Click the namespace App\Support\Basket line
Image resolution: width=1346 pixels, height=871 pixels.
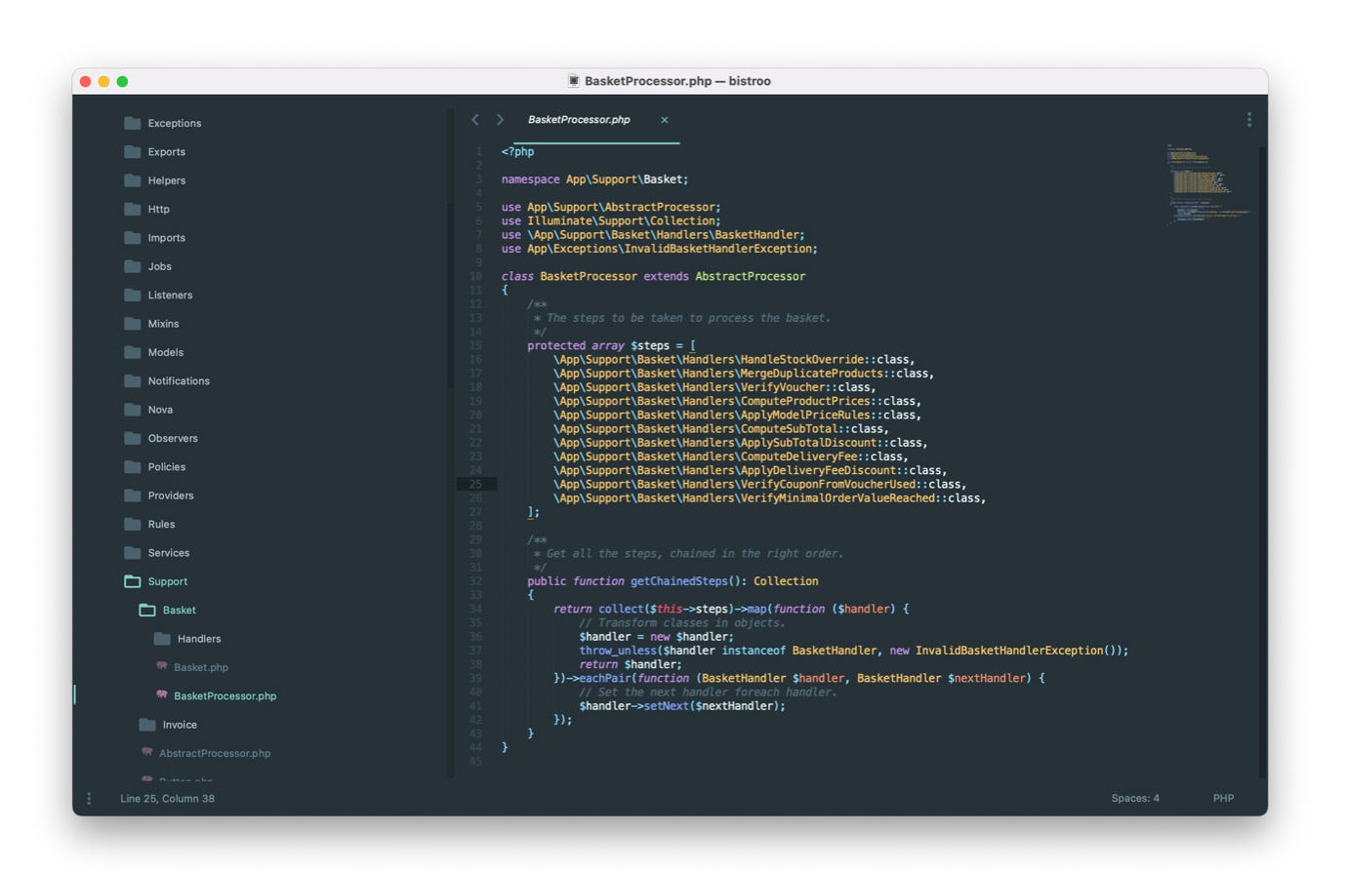(594, 179)
